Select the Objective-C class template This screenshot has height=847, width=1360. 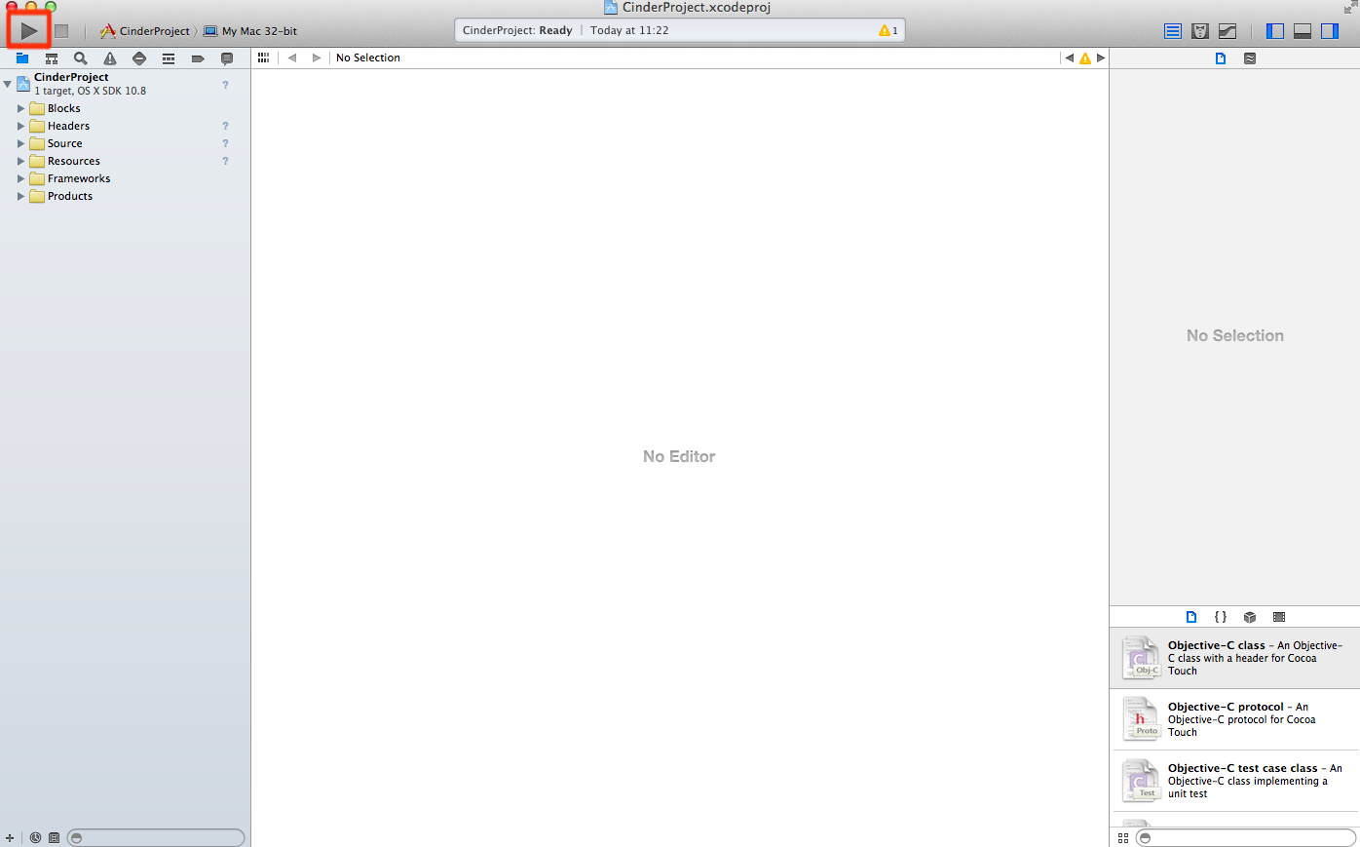pos(1235,658)
